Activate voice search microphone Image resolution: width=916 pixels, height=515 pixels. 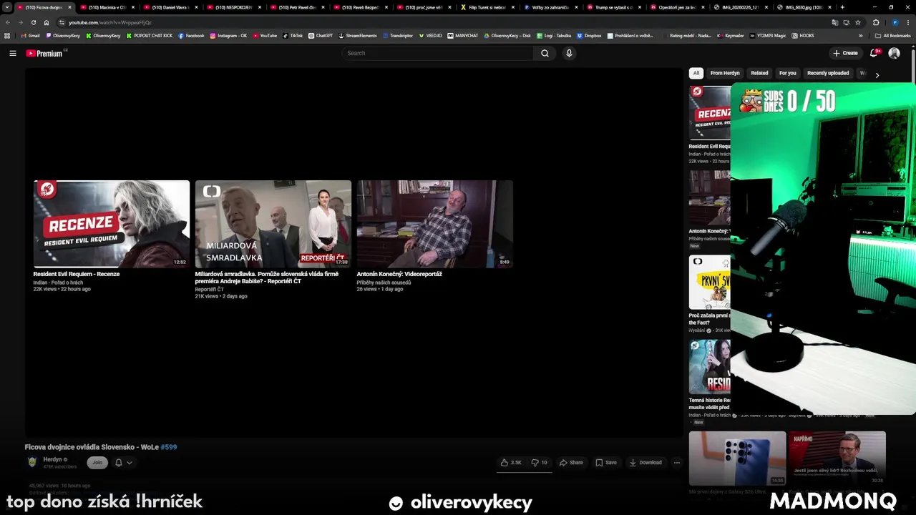tap(569, 53)
